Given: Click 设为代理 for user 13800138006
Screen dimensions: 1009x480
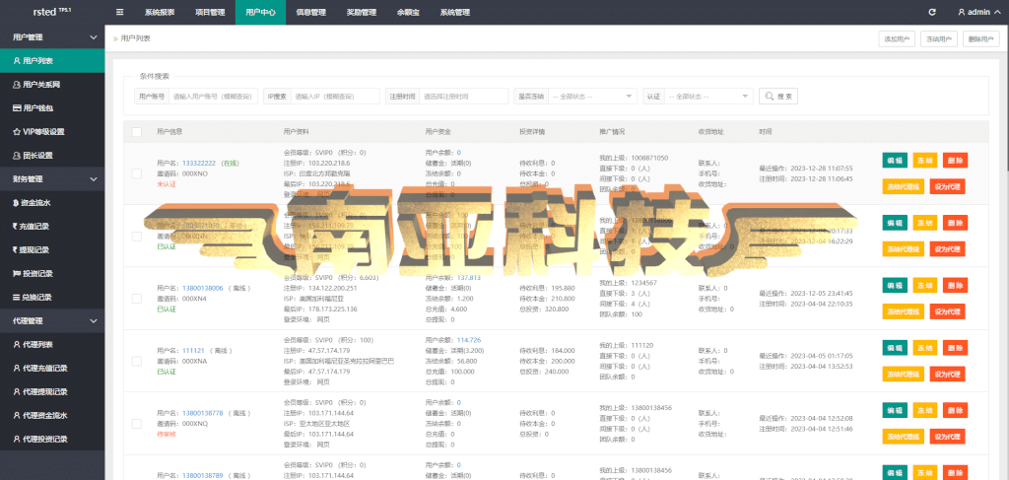Looking at the screenshot, I should click(947, 311).
